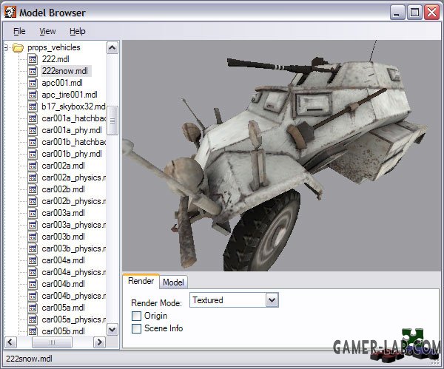Click the car005a.mdl file icon

[x=33, y=308]
